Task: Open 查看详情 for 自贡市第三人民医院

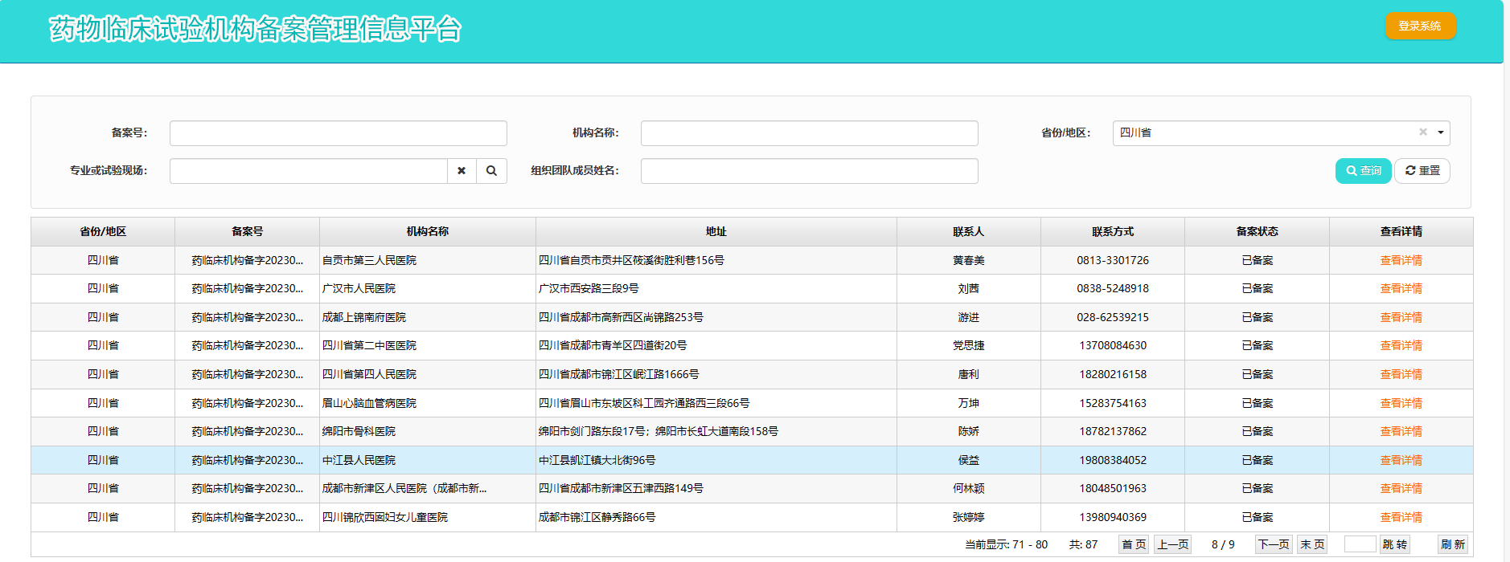Action: 1401,260
